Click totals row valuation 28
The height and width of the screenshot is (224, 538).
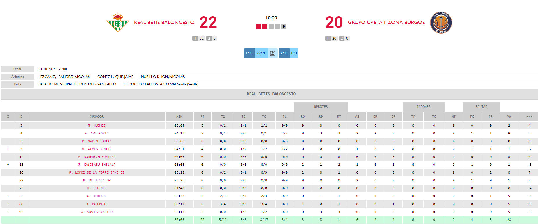coord(509,220)
